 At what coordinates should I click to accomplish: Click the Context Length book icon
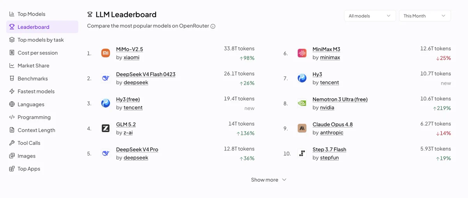[12, 130]
